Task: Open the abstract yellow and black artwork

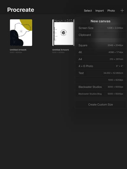Action: pyautogui.click(x=21, y=33)
